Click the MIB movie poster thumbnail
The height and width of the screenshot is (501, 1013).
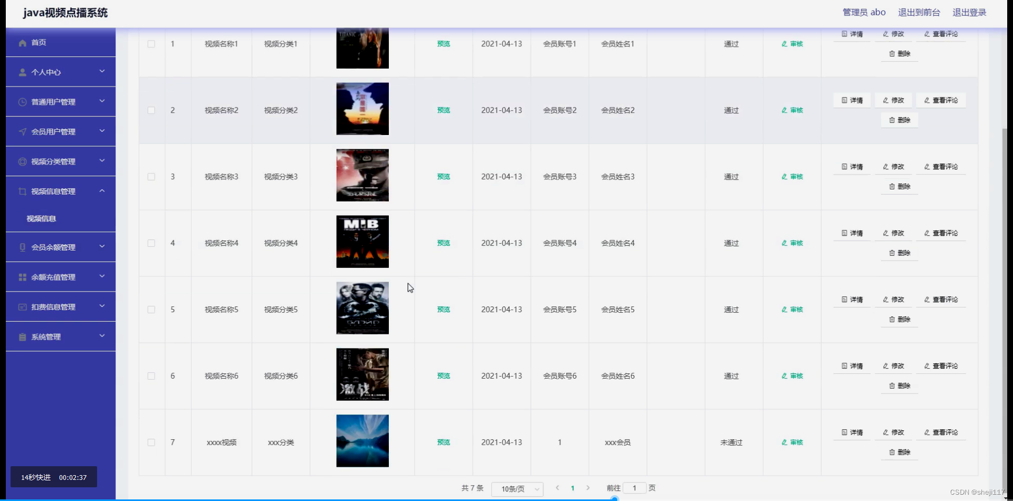coord(362,242)
